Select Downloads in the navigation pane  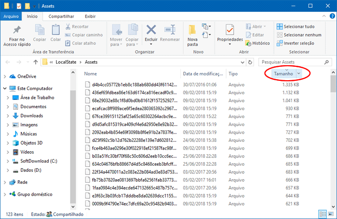click(31, 115)
